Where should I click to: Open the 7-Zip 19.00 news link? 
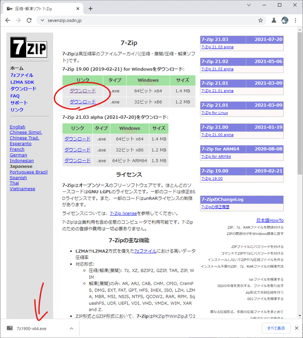[x=212, y=179]
